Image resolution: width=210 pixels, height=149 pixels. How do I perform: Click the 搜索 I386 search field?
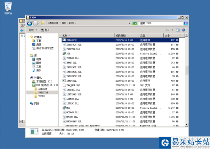click(161, 23)
